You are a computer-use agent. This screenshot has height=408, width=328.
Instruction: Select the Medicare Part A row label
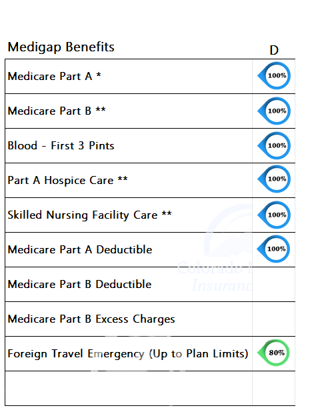[55, 77]
